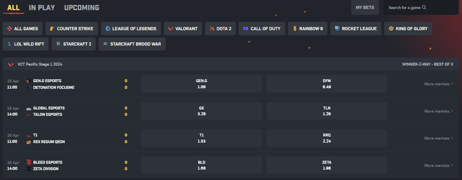462x180 pixels.
Task: Show More markets for Bleed vs Zeta
Action: (438, 165)
